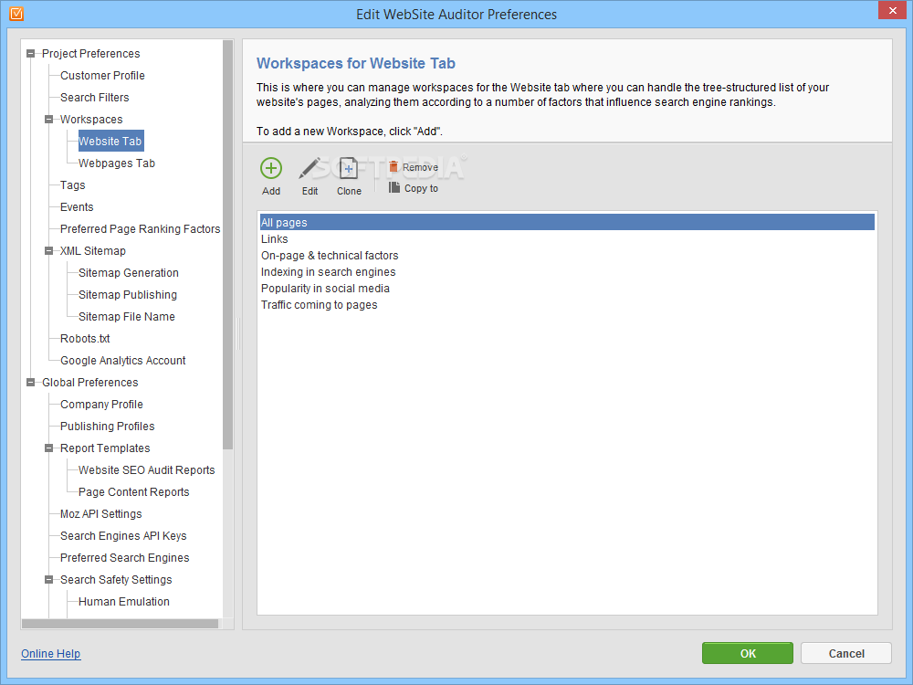Screen dimensions: 913x685
Task: Click the green OK button
Action: [748, 653]
